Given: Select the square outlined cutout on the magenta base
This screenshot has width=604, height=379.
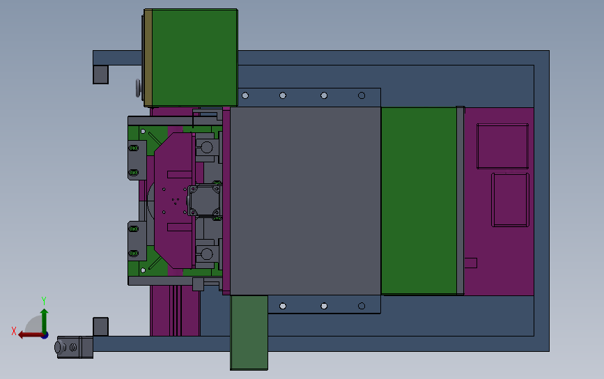Looking at the screenshot, I should [503, 146].
